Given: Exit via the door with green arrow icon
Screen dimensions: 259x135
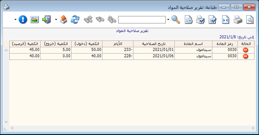Looking at the screenshot, I should point(47,20).
